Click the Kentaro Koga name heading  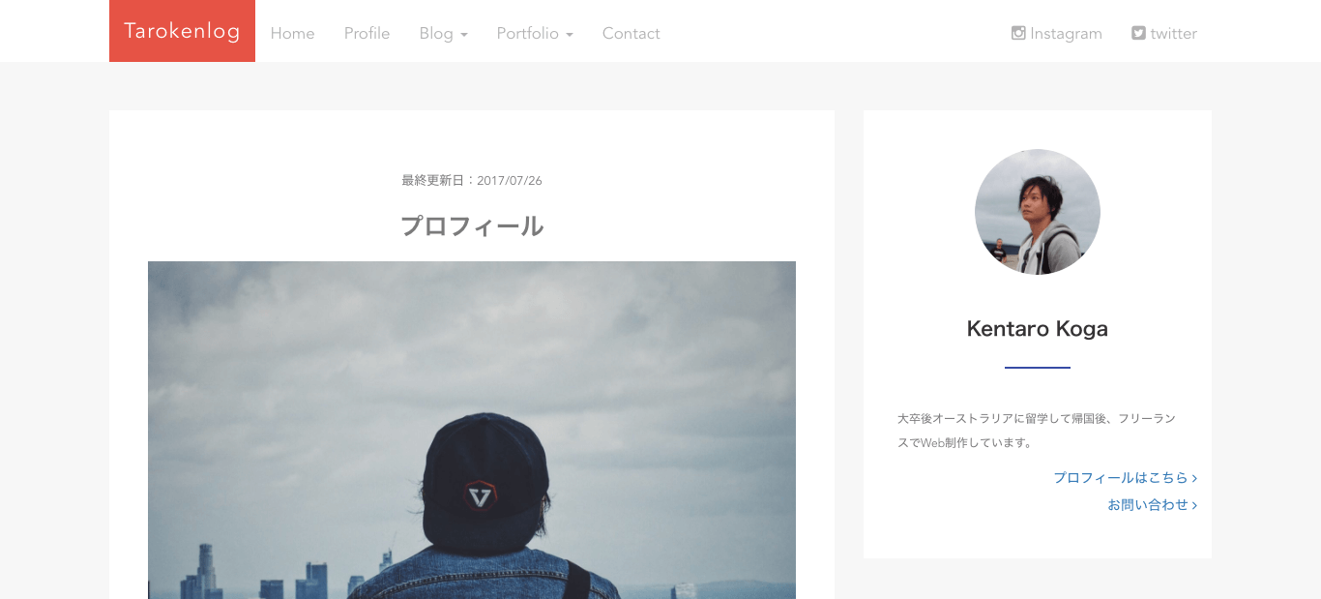pos(1038,329)
